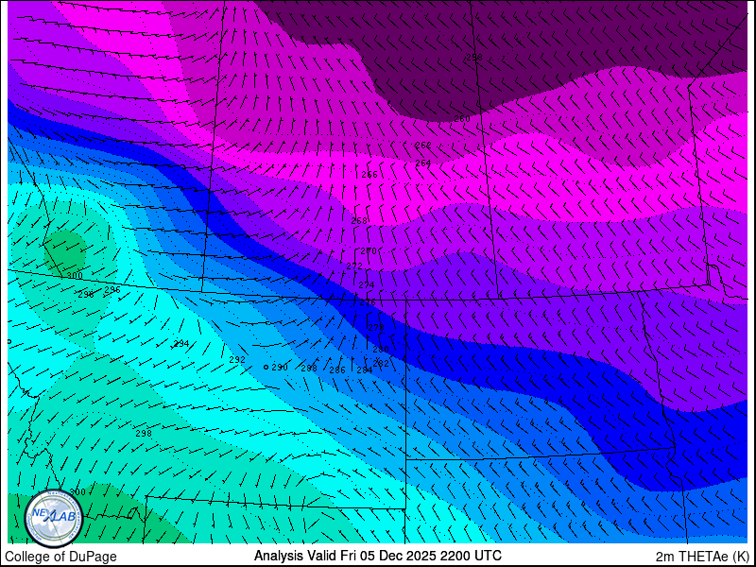Select the 280 contour label
Viewport: 756px width, 567px height.
381,349
